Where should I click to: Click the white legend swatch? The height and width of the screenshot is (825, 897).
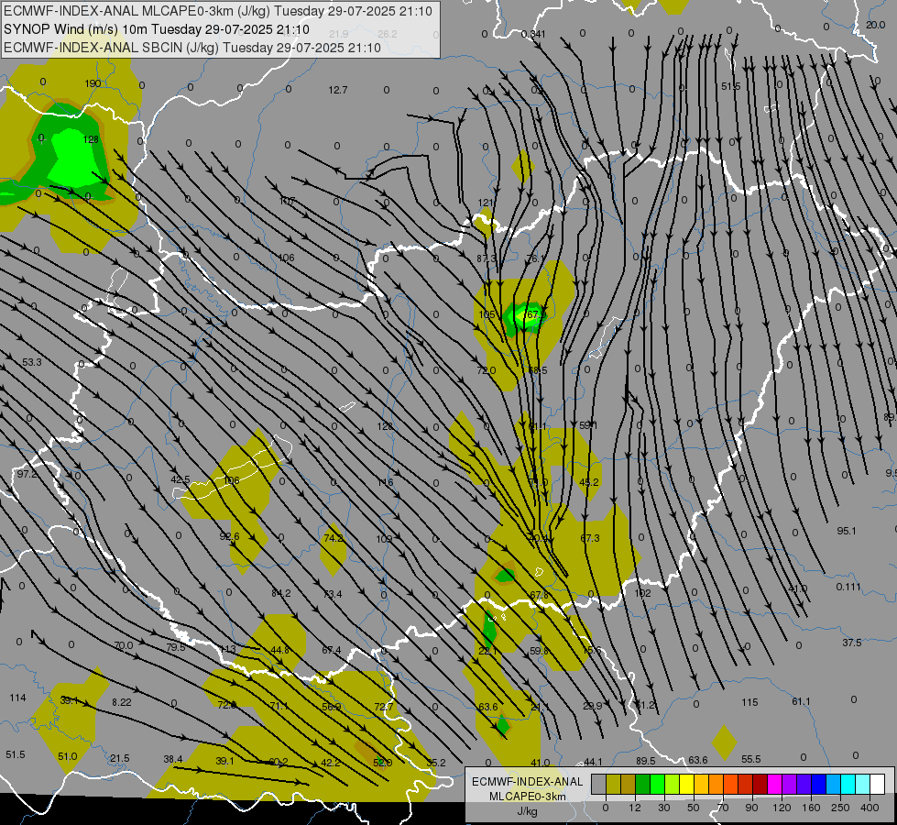(x=877, y=785)
